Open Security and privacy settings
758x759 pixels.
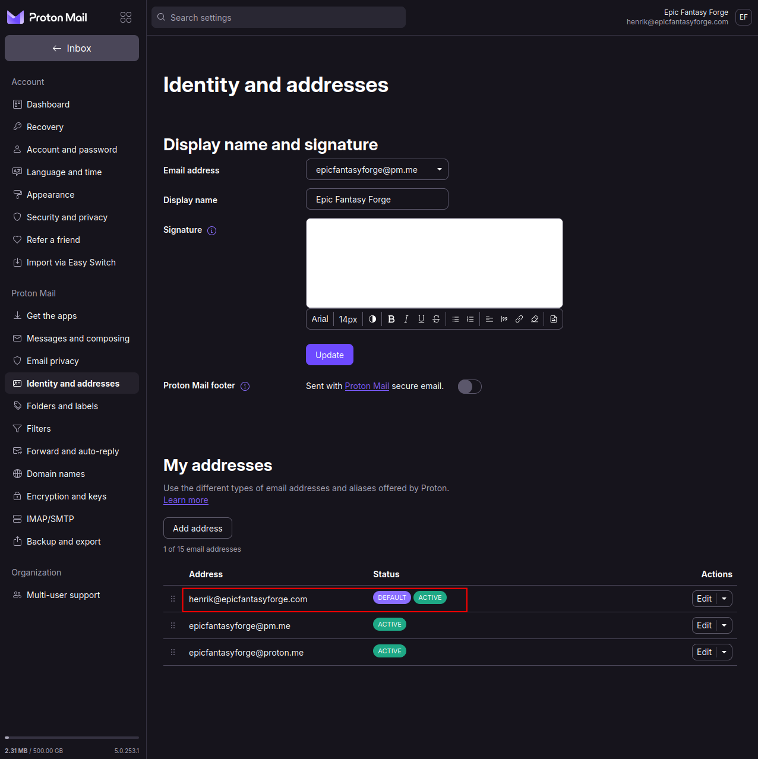point(72,217)
